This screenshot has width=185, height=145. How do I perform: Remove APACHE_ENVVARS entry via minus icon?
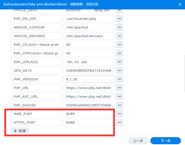tap(119, 36)
